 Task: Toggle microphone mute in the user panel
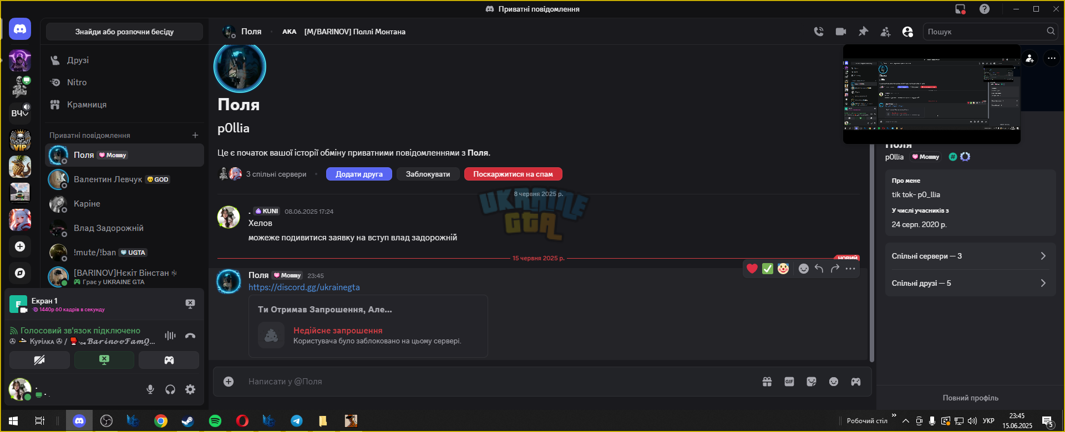(150, 389)
